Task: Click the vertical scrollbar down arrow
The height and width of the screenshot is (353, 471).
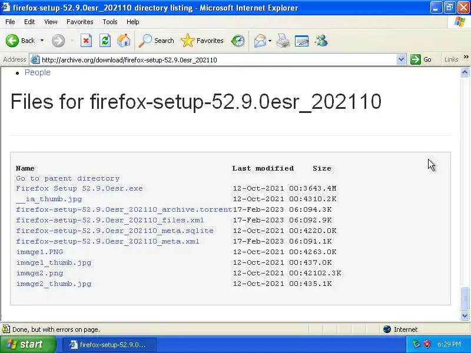Action: pyautogui.click(x=465, y=315)
